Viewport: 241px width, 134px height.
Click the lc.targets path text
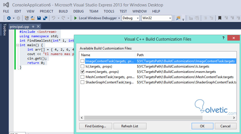coord(173,66)
